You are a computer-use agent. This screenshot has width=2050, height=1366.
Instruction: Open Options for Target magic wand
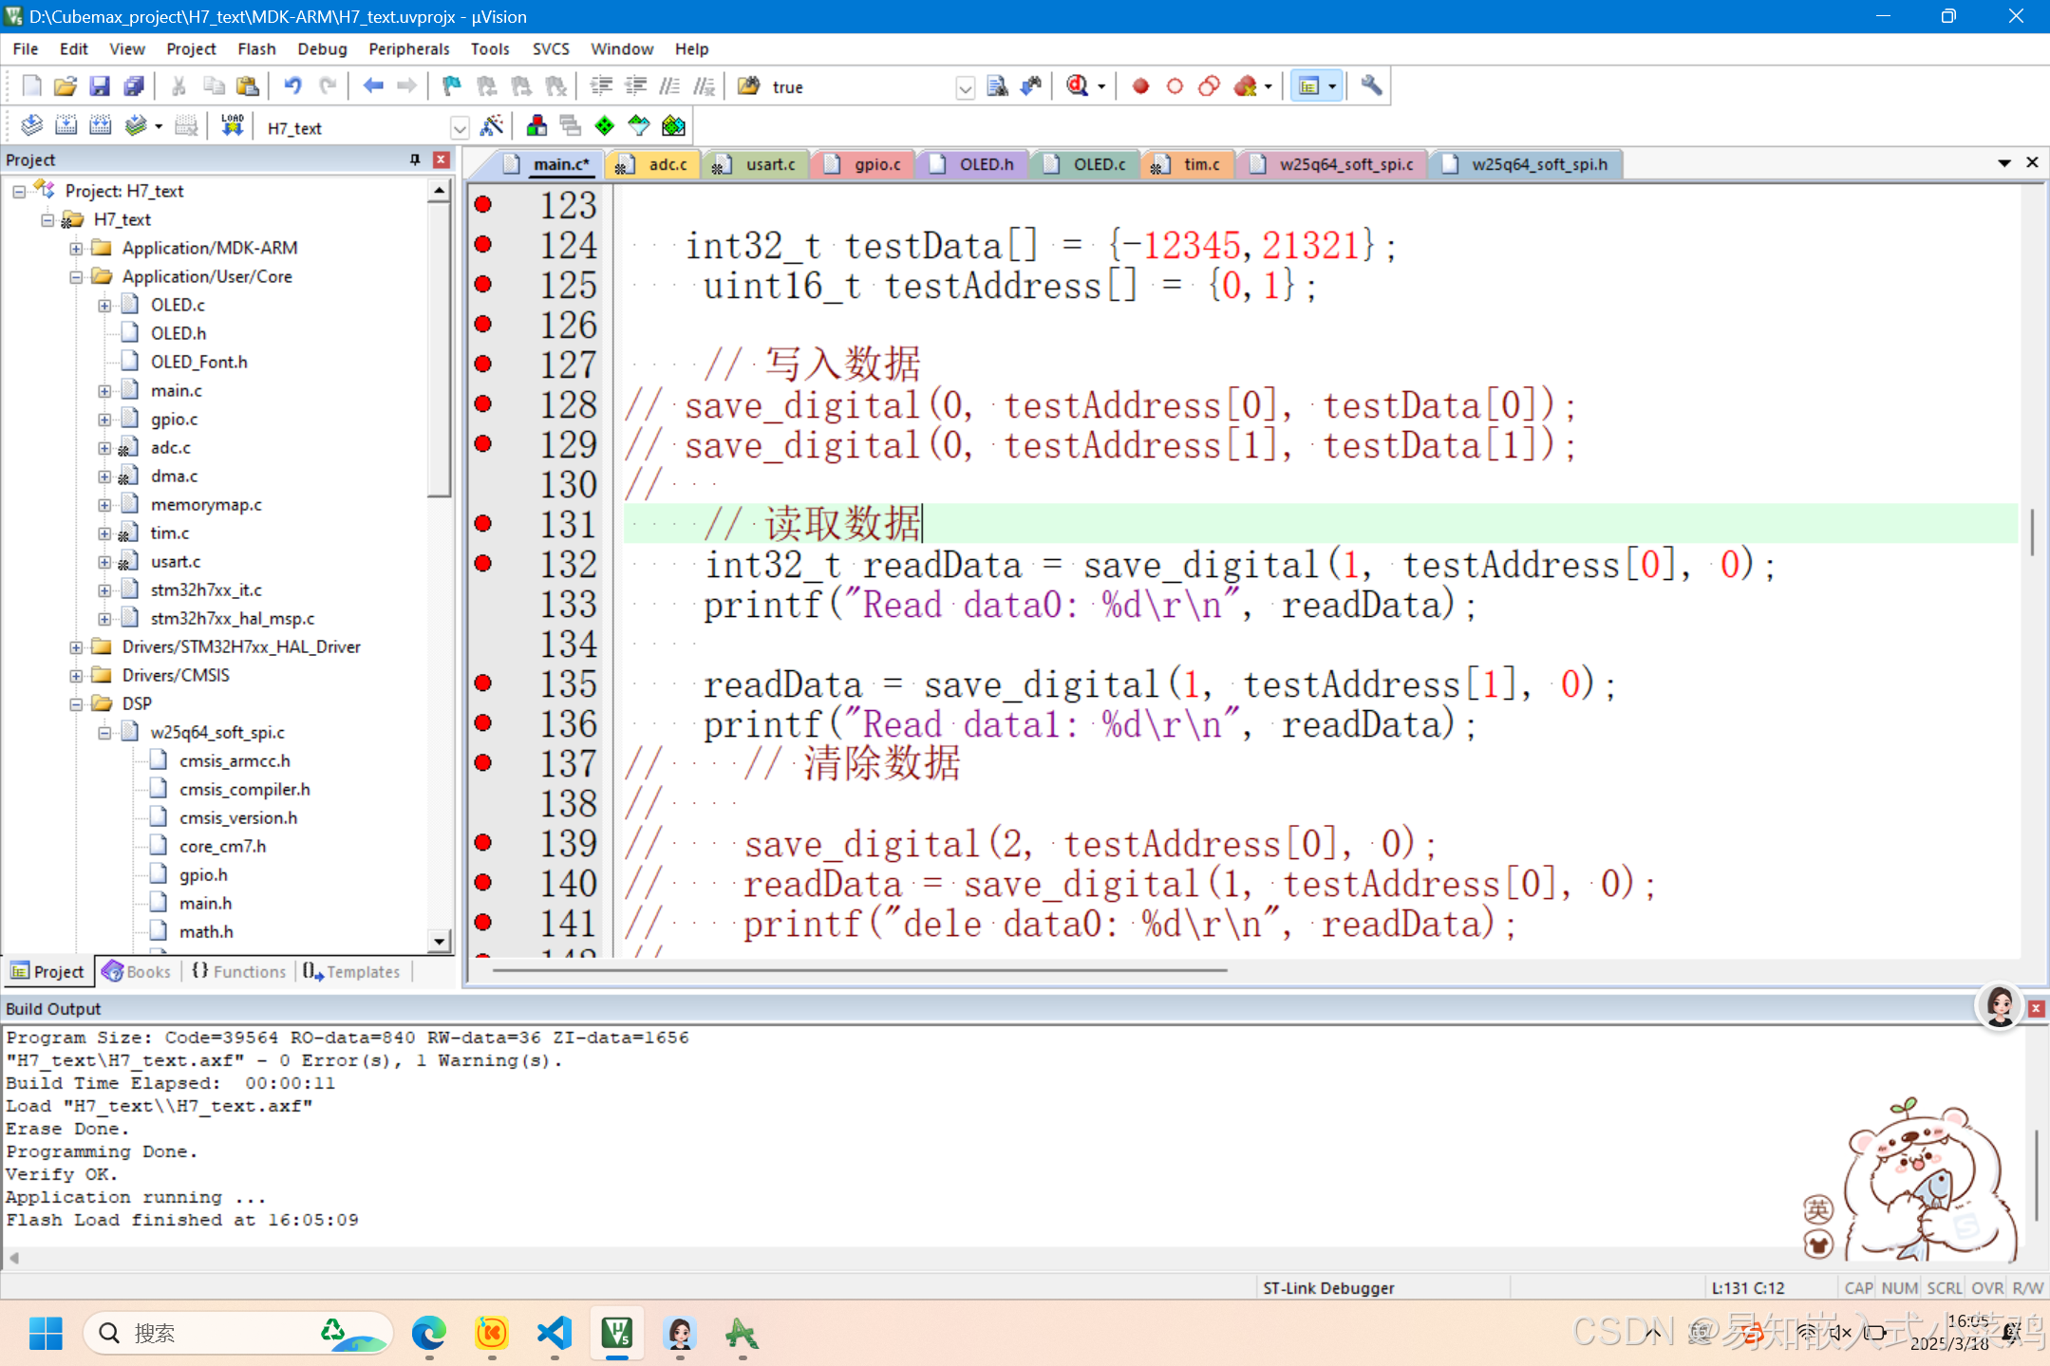coord(492,126)
